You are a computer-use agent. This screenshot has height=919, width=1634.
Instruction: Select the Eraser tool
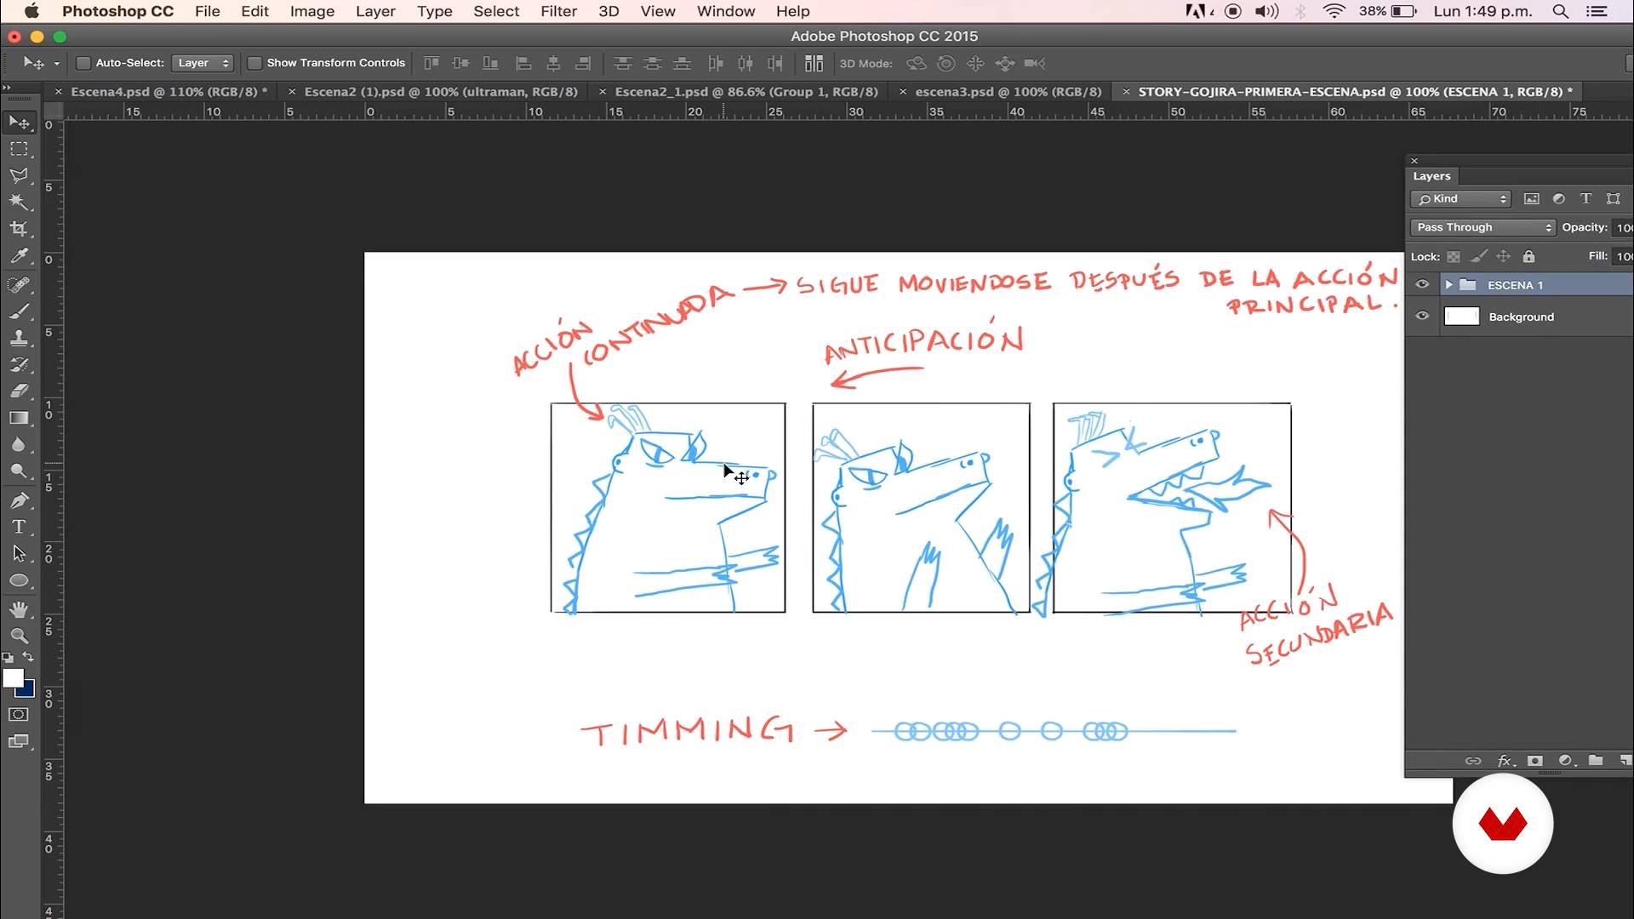(x=20, y=391)
